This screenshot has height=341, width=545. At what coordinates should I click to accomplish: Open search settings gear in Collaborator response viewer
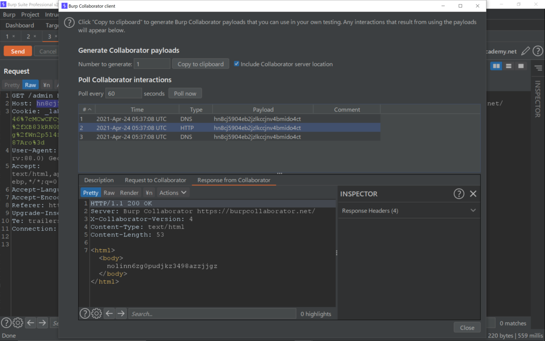tap(96, 313)
